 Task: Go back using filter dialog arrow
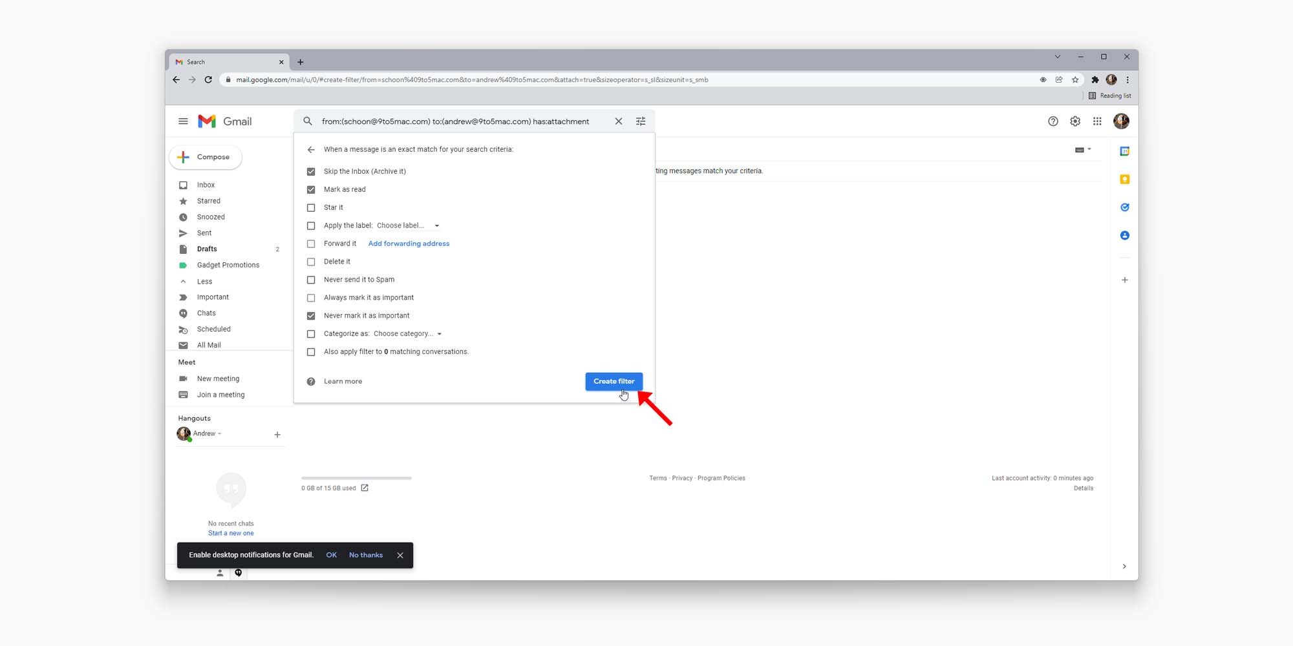pos(311,149)
